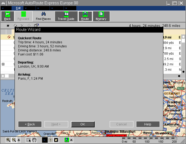Click the "84 yds" distance cell
The width and height of the screenshot is (186, 144).
click(x=169, y=43)
